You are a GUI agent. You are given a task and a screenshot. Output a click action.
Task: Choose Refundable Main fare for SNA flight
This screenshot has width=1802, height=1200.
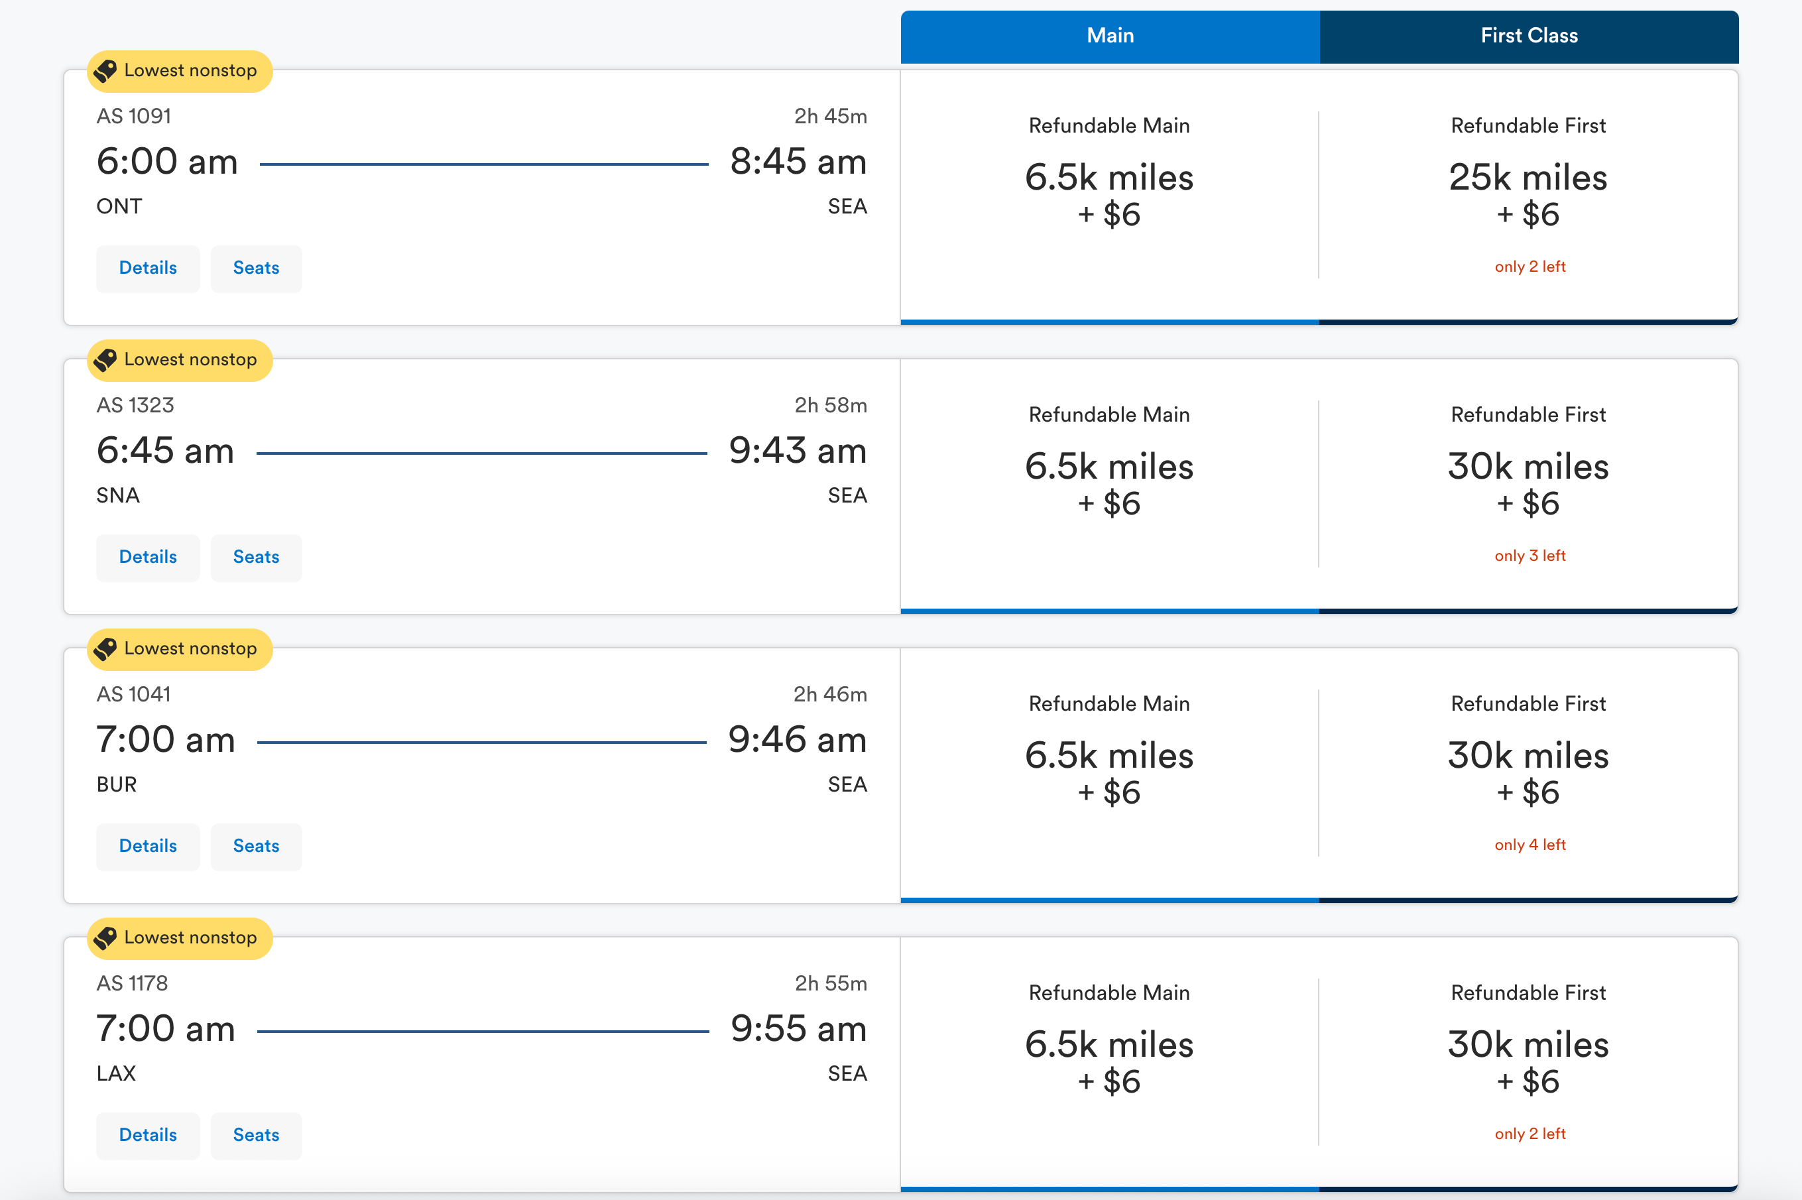[1109, 485]
